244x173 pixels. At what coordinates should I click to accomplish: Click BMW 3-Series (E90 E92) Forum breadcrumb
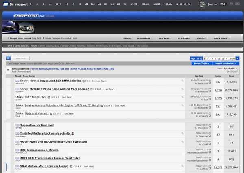tap(22, 46)
